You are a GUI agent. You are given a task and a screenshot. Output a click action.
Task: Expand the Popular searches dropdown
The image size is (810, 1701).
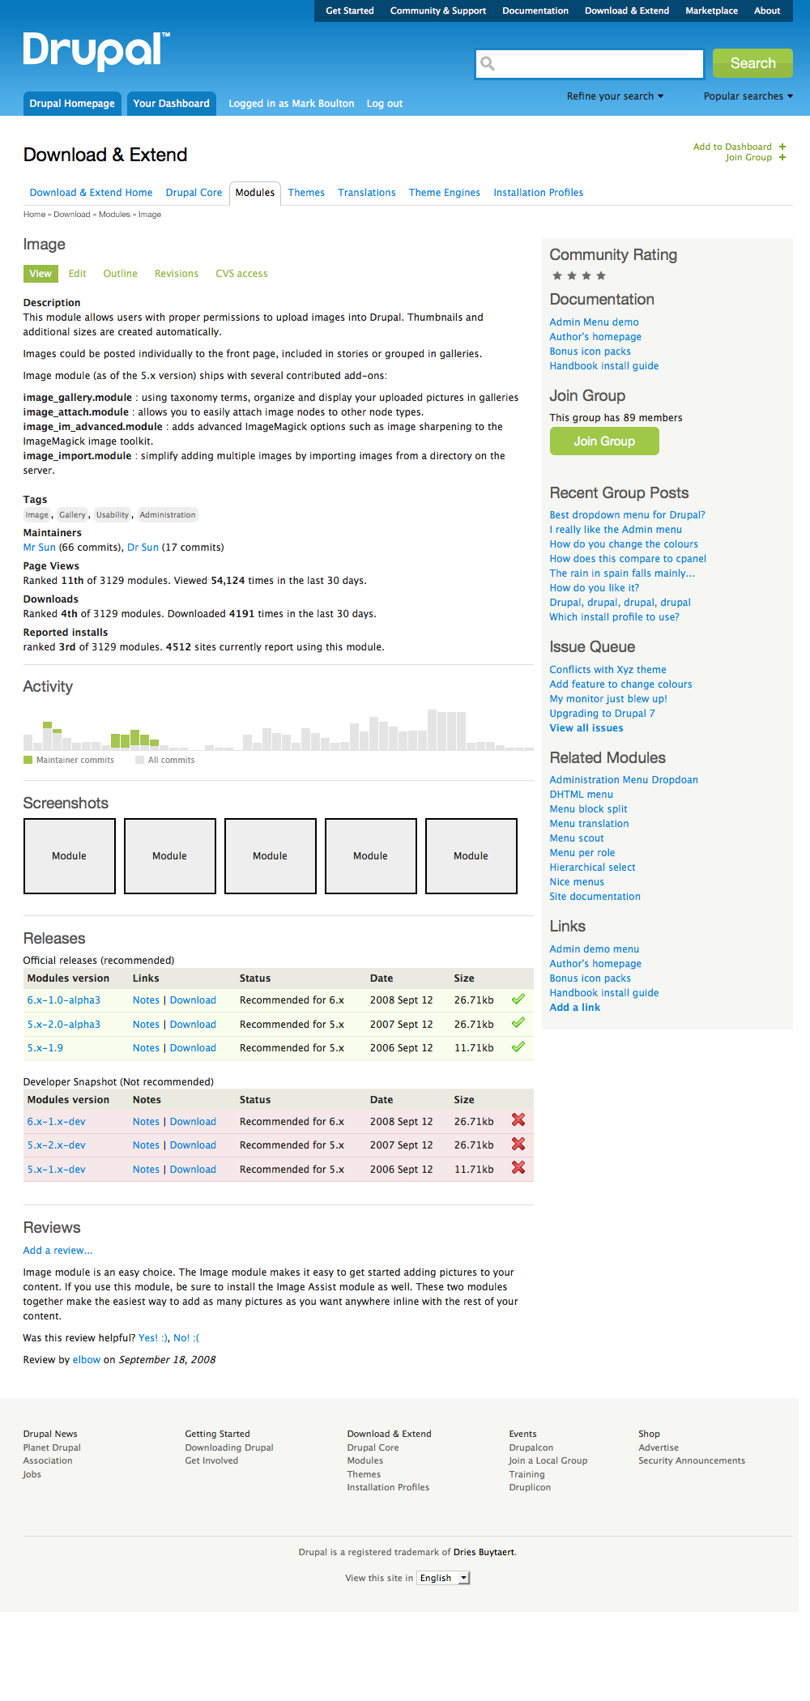tap(748, 96)
